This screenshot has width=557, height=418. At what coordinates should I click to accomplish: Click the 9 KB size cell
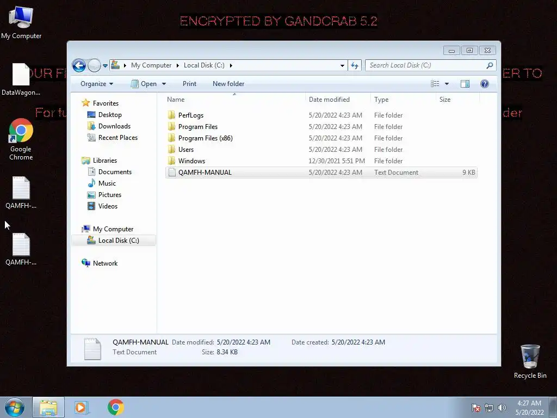468,173
